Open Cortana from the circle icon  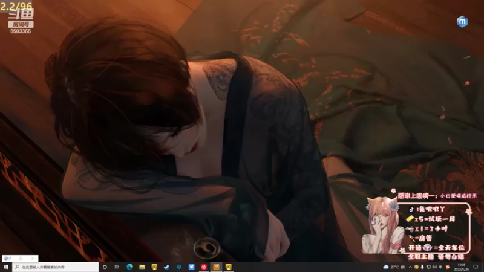pos(105,267)
